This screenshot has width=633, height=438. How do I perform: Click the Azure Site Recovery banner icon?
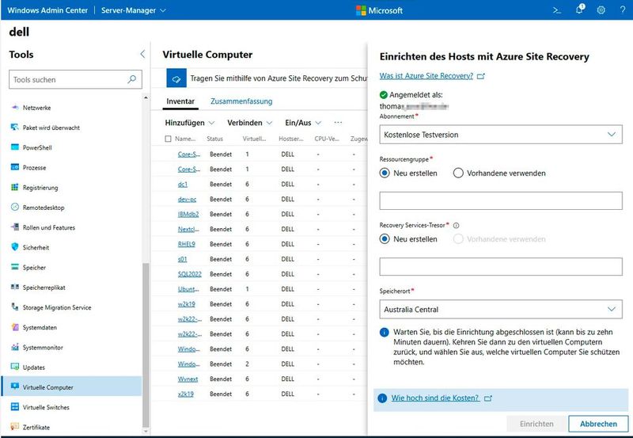(x=176, y=78)
